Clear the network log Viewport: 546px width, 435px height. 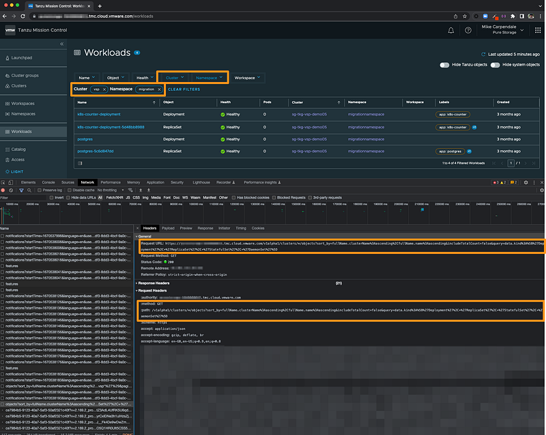[x=11, y=190]
